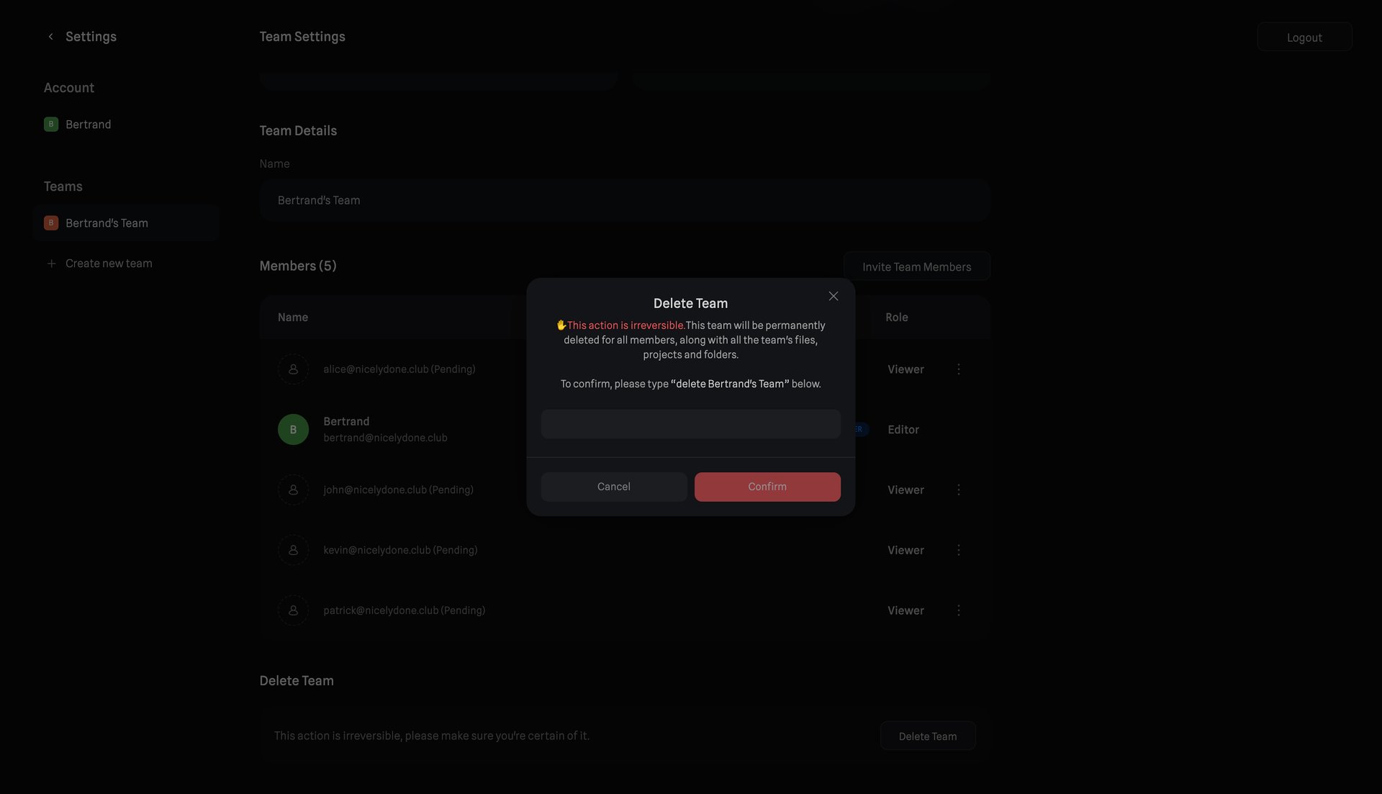Click the user icon next to alice@nicelydone.club
1382x794 pixels.
click(293, 369)
